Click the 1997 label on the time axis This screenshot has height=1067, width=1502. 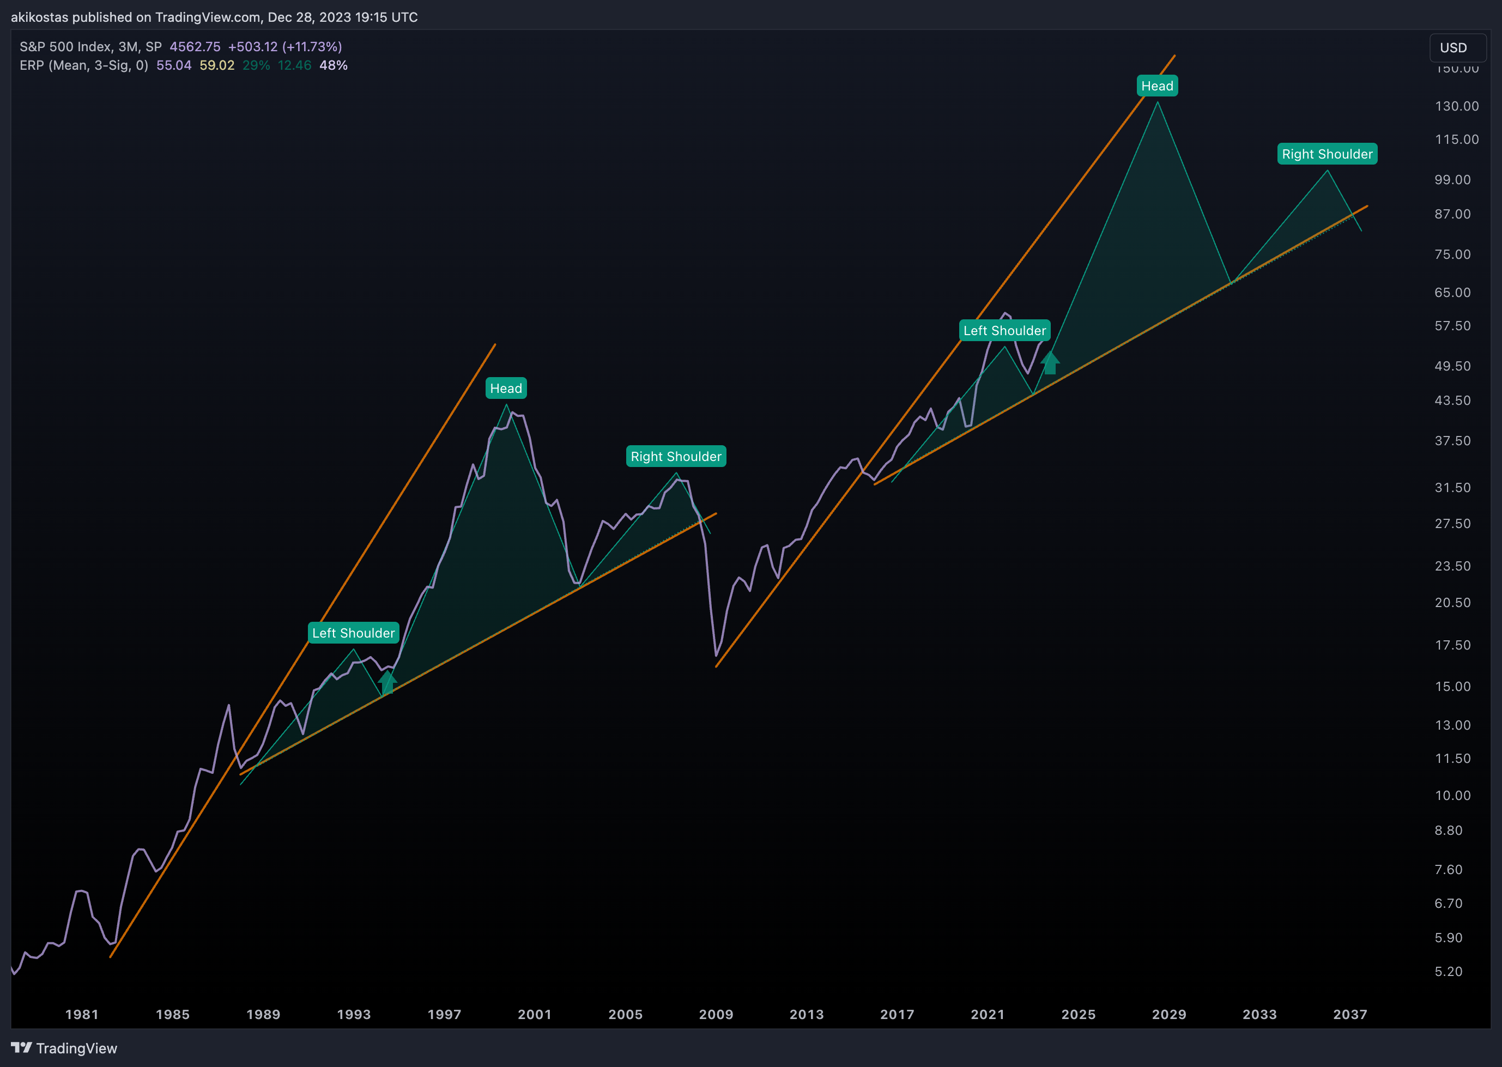(445, 1015)
